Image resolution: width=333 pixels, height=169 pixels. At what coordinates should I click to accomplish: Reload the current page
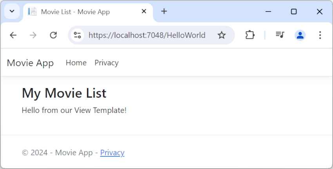point(53,35)
